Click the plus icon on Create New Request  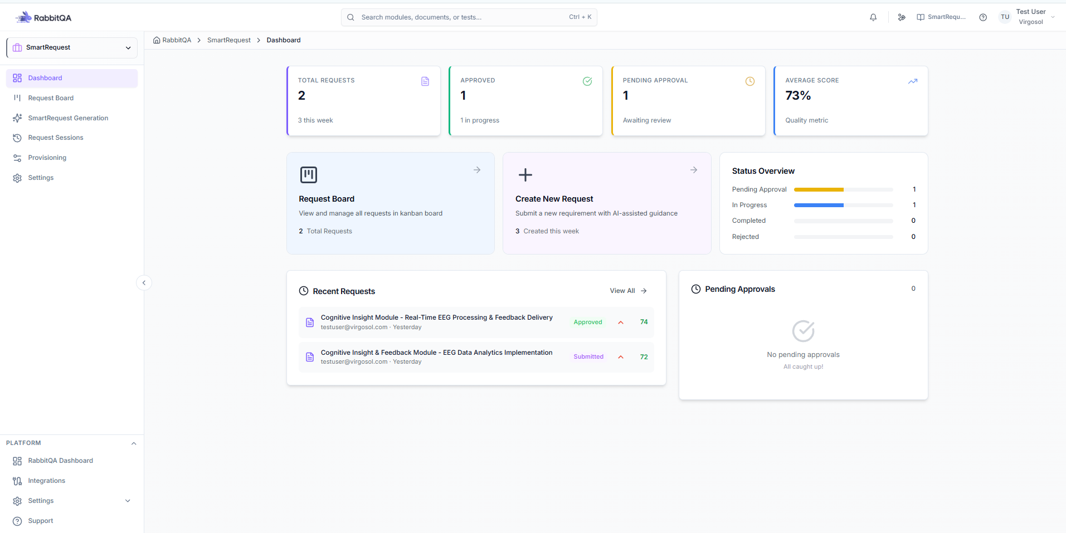pos(525,175)
